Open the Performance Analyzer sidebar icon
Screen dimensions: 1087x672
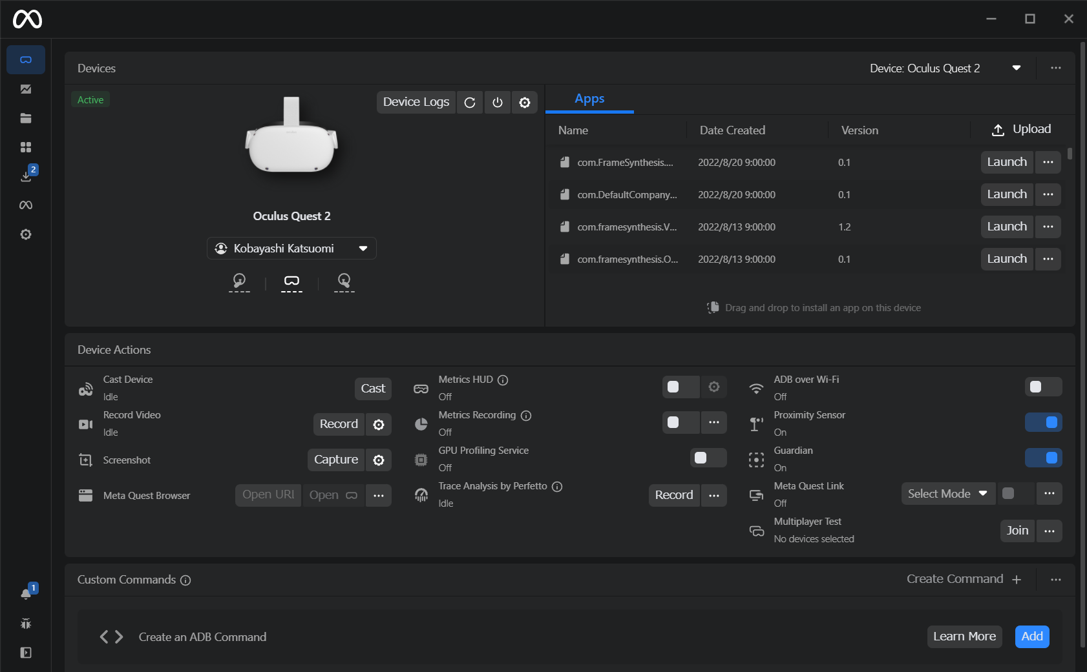pyautogui.click(x=26, y=89)
